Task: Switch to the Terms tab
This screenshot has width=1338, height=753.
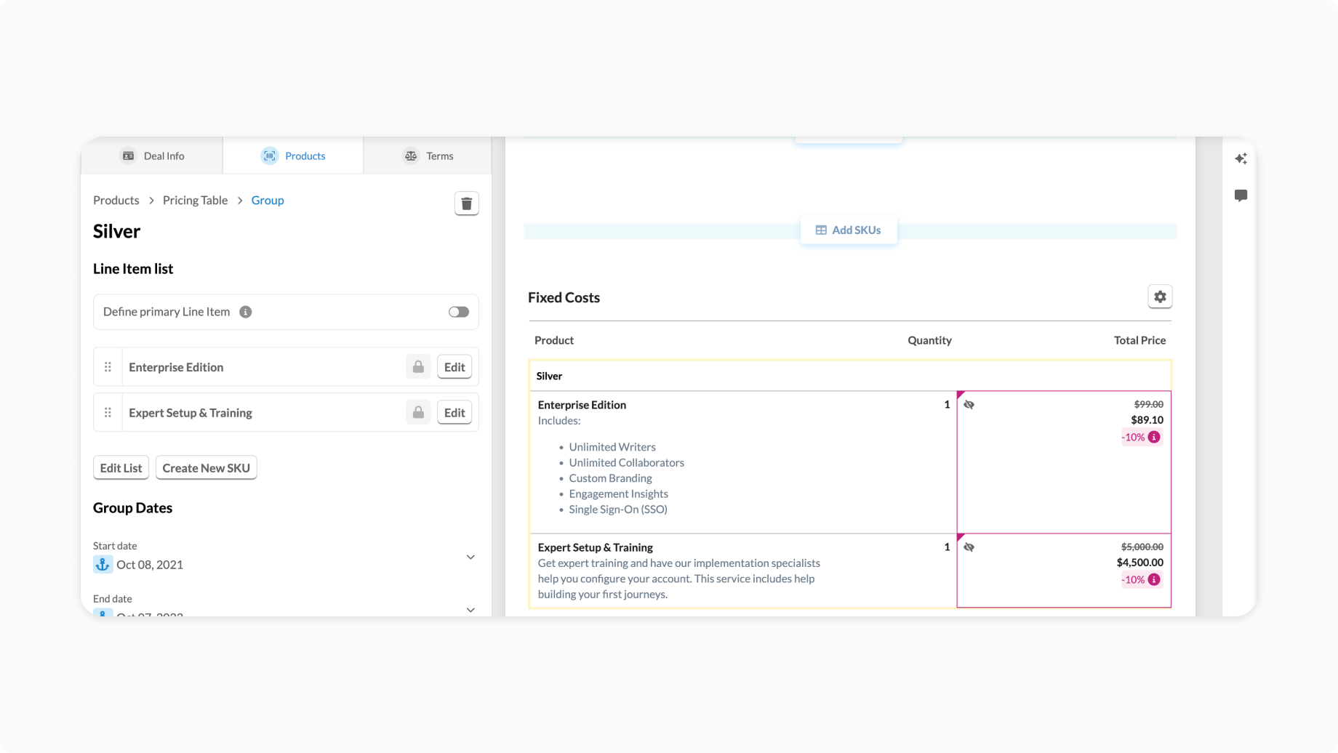Action: click(428, 156)
